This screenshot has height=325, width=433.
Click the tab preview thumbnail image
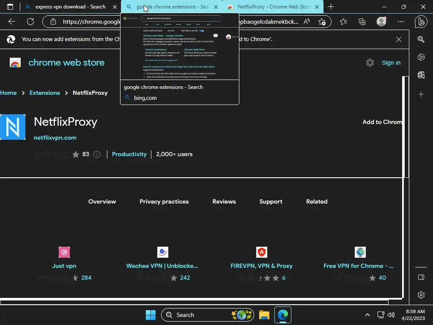click(180, 47)
